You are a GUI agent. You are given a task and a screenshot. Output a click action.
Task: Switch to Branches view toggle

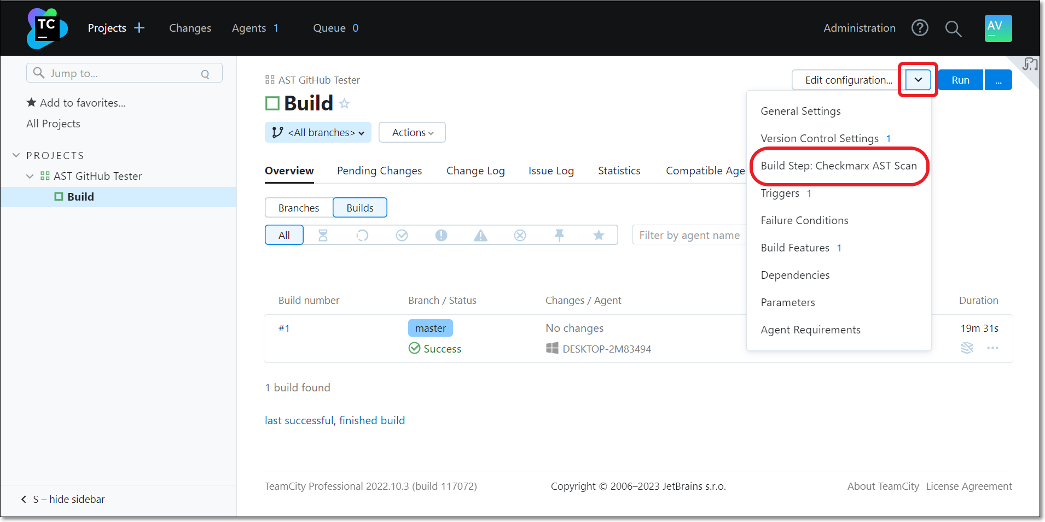tap(299, 208)
